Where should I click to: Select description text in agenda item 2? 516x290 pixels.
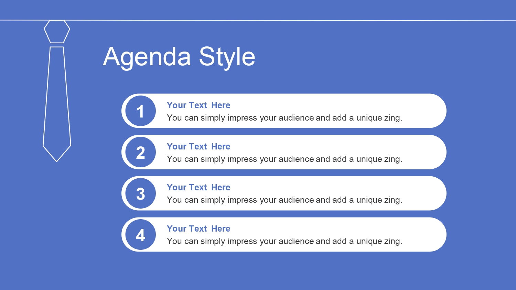[284, 159]
